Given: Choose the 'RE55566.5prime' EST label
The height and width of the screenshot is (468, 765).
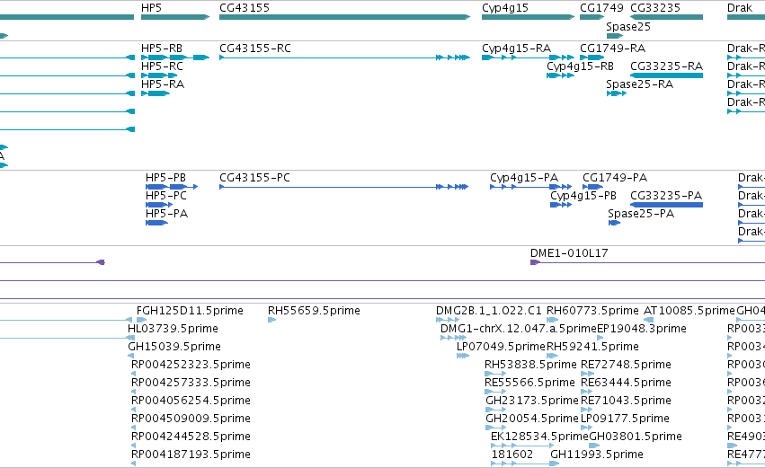Looking at the screenshot, I should [x=529, y=384].
